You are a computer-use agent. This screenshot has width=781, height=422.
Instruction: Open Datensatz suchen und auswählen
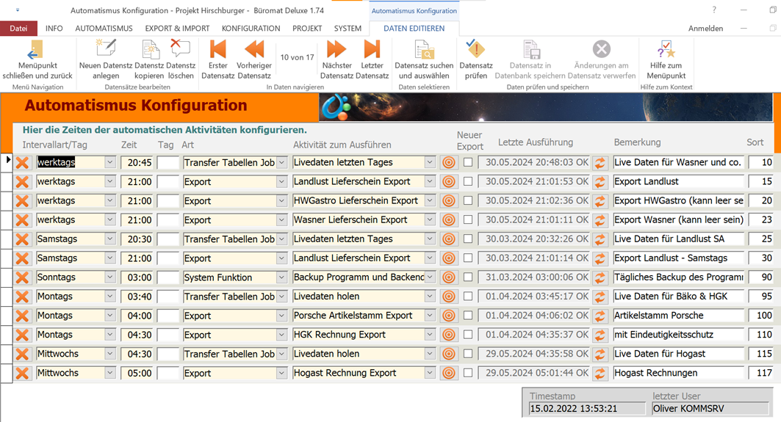point(424,50)
